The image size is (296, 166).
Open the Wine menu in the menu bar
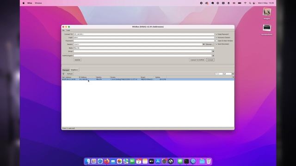pyautogui.click(x=30, y=3)
